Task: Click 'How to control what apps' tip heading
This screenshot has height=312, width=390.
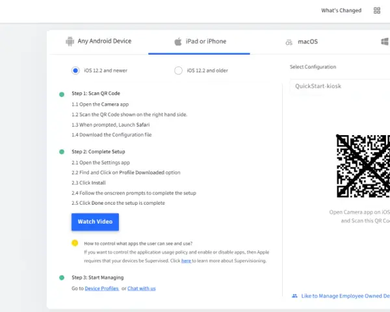Action: click(x=138, y=243)
